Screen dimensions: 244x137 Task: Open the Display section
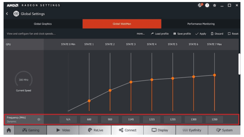[160, 130]
